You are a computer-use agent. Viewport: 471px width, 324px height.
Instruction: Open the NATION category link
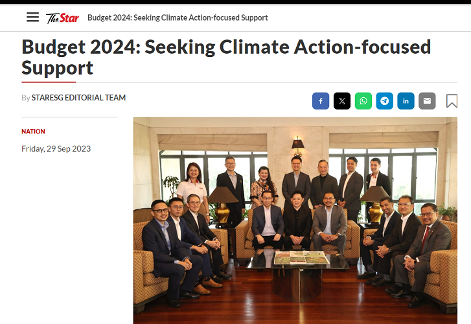click(x=33, y=132)
